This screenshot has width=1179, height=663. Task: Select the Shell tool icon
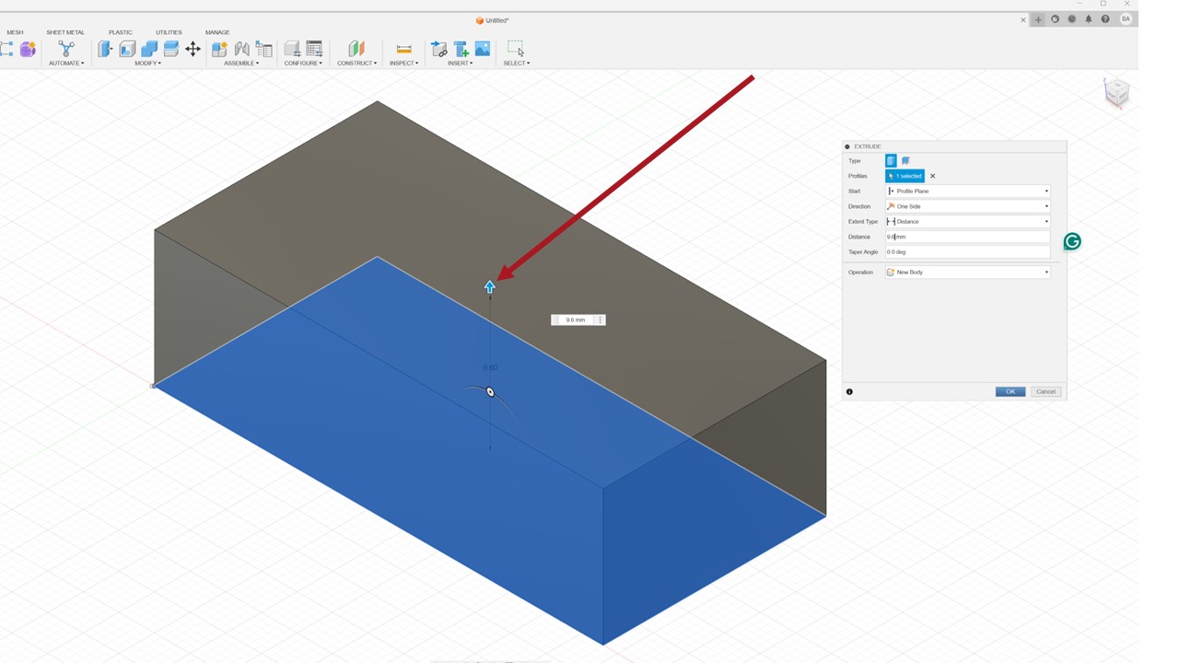click(x=127, y=49)
